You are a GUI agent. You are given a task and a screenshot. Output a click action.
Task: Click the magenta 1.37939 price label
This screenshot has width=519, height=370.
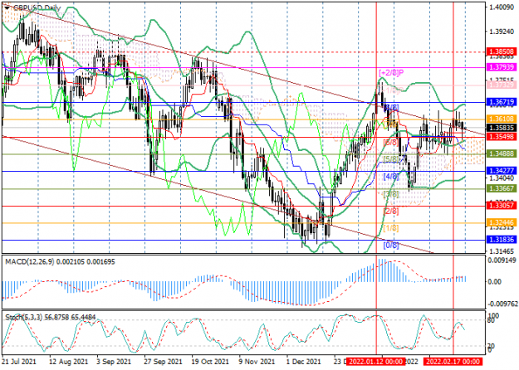502,67
